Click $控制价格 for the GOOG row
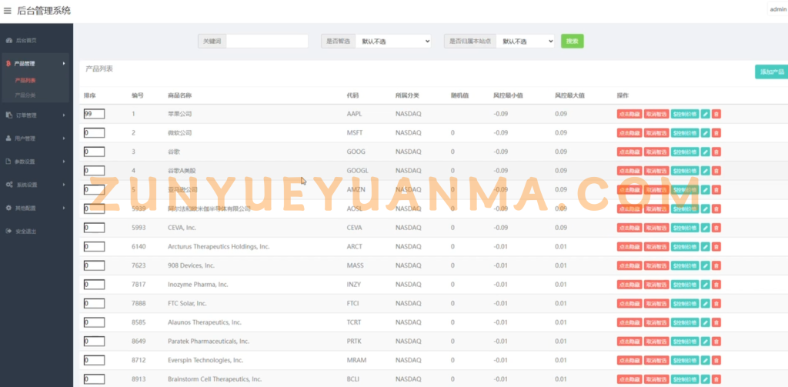The width and height of the screenshot is (788, 387). tap(685, 152)
